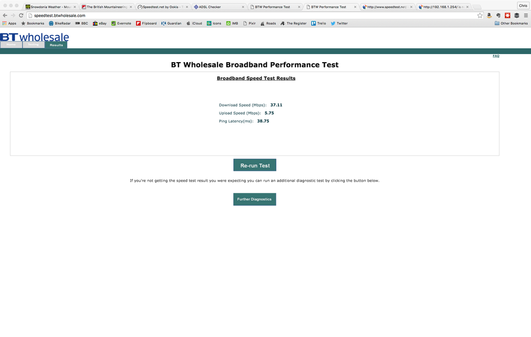Open the FAQ link
The image size is (531, 337).
pyautogui.click(x=496, y=56)
